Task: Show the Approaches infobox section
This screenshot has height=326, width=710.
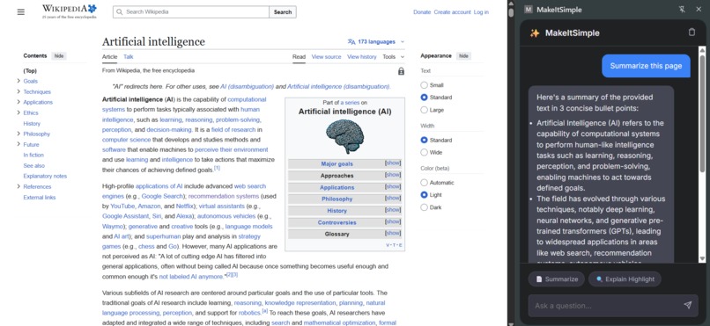Action: pos(393,175)
